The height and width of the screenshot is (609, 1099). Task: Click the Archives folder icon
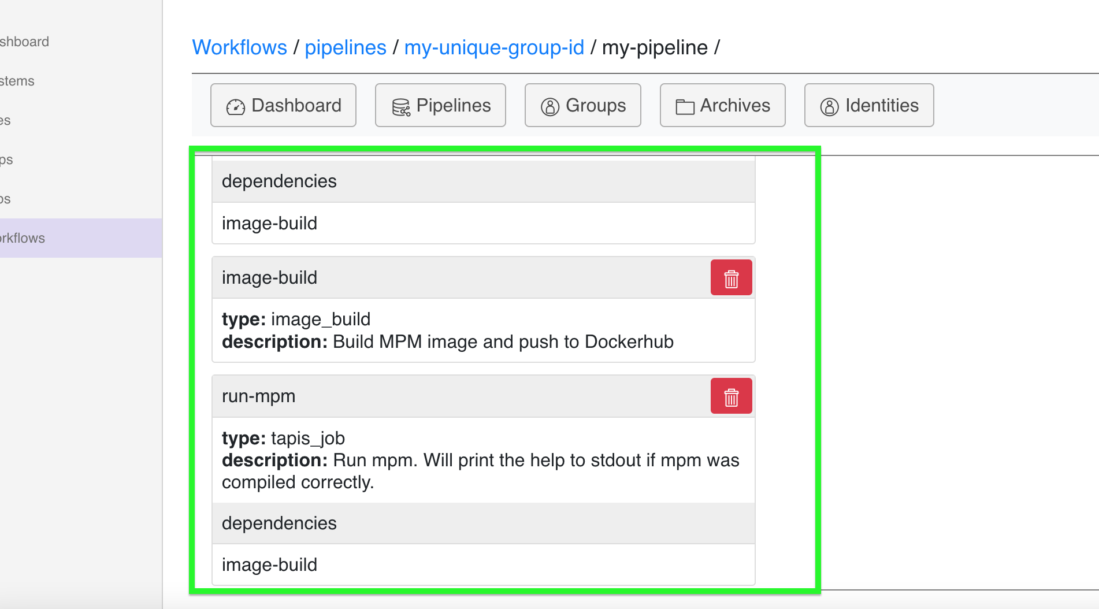[685, 107]
